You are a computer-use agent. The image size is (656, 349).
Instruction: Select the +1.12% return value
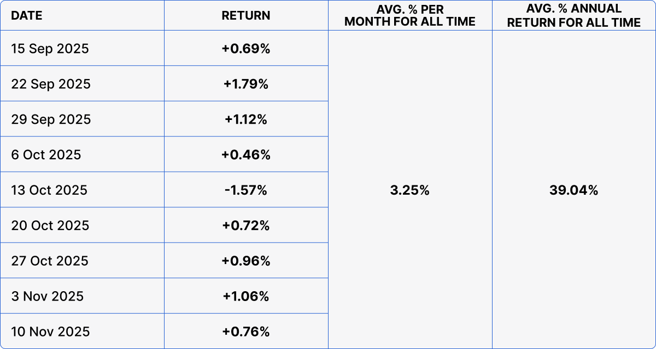tap(246, 119)
